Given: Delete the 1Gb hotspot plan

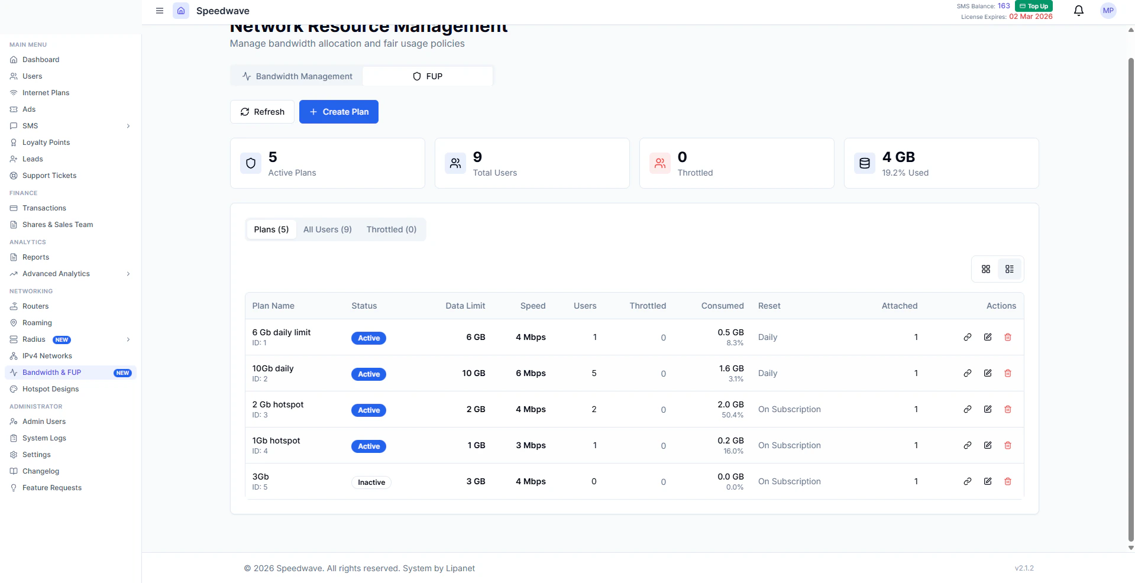Looking at the screenshot, I should coord(1008,445).
